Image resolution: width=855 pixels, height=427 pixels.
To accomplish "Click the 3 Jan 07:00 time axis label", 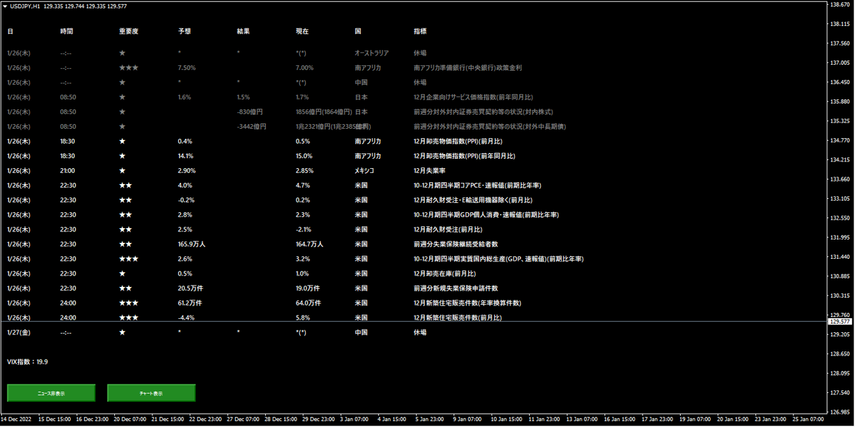I will 354,420.
